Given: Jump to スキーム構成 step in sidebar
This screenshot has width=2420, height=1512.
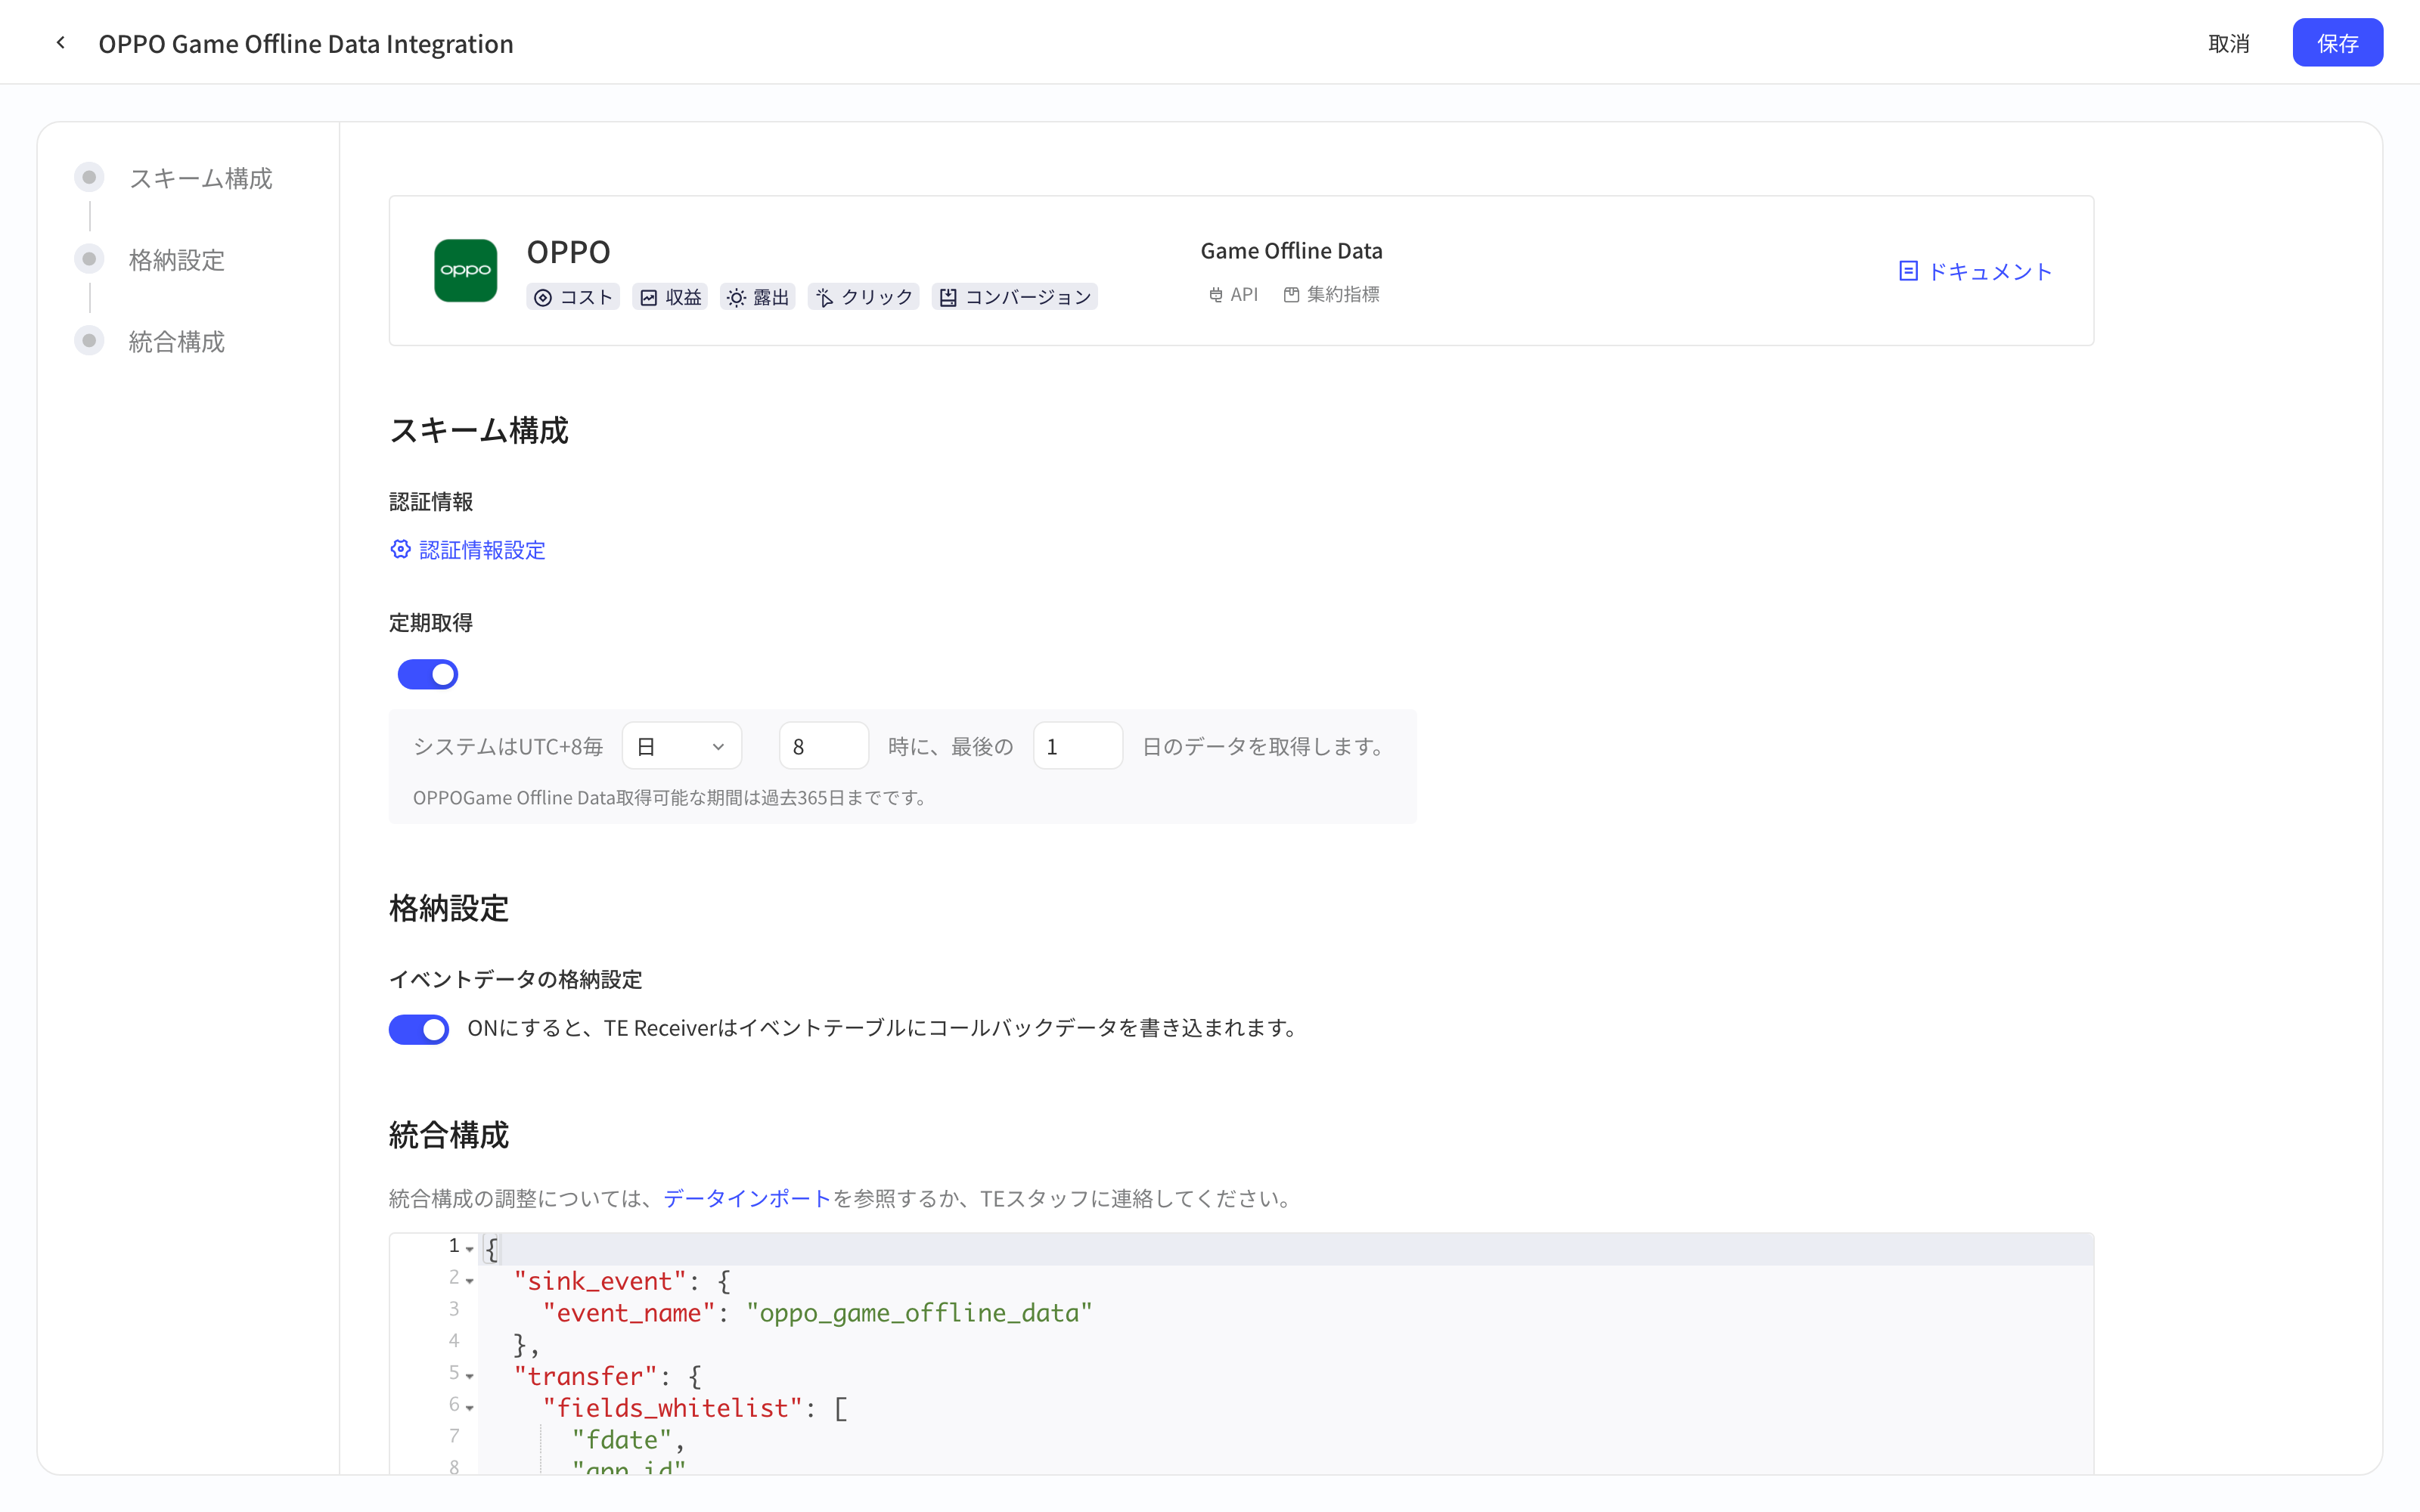Looking at the screenshot, I should coord(200,178).
